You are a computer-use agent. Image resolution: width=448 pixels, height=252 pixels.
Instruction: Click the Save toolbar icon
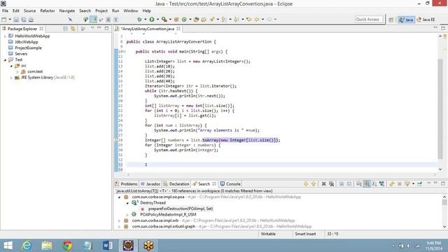coord(16,20)
